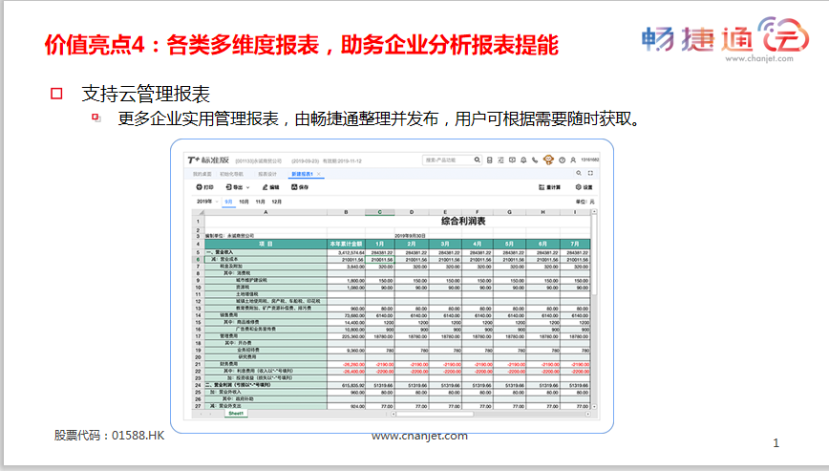Toggle the fullscreen icon on the tab bar
Image resolution: width=829 pixels, height=471 pixels.
590,173
